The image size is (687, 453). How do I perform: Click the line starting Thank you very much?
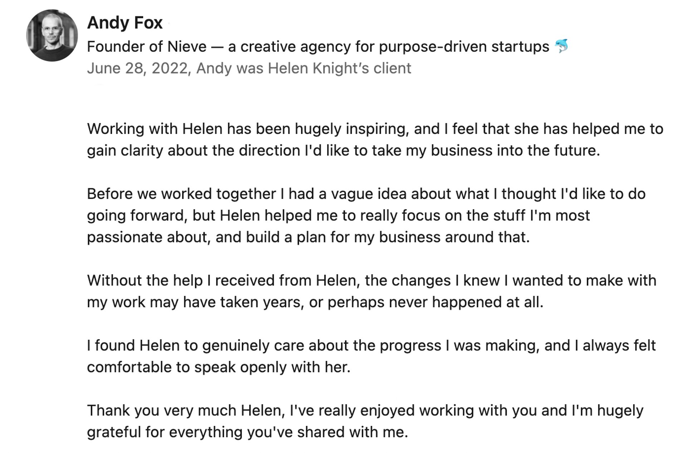coord(365,411)
